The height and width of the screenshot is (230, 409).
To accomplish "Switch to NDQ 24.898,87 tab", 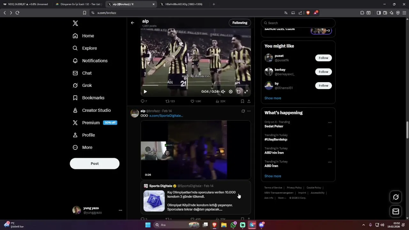I will coord(26,4).
